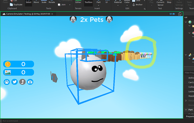The height and width of the screenshot is (123, 194).
Task: Collapse the Players node chevron
Action: coord(186,55)
